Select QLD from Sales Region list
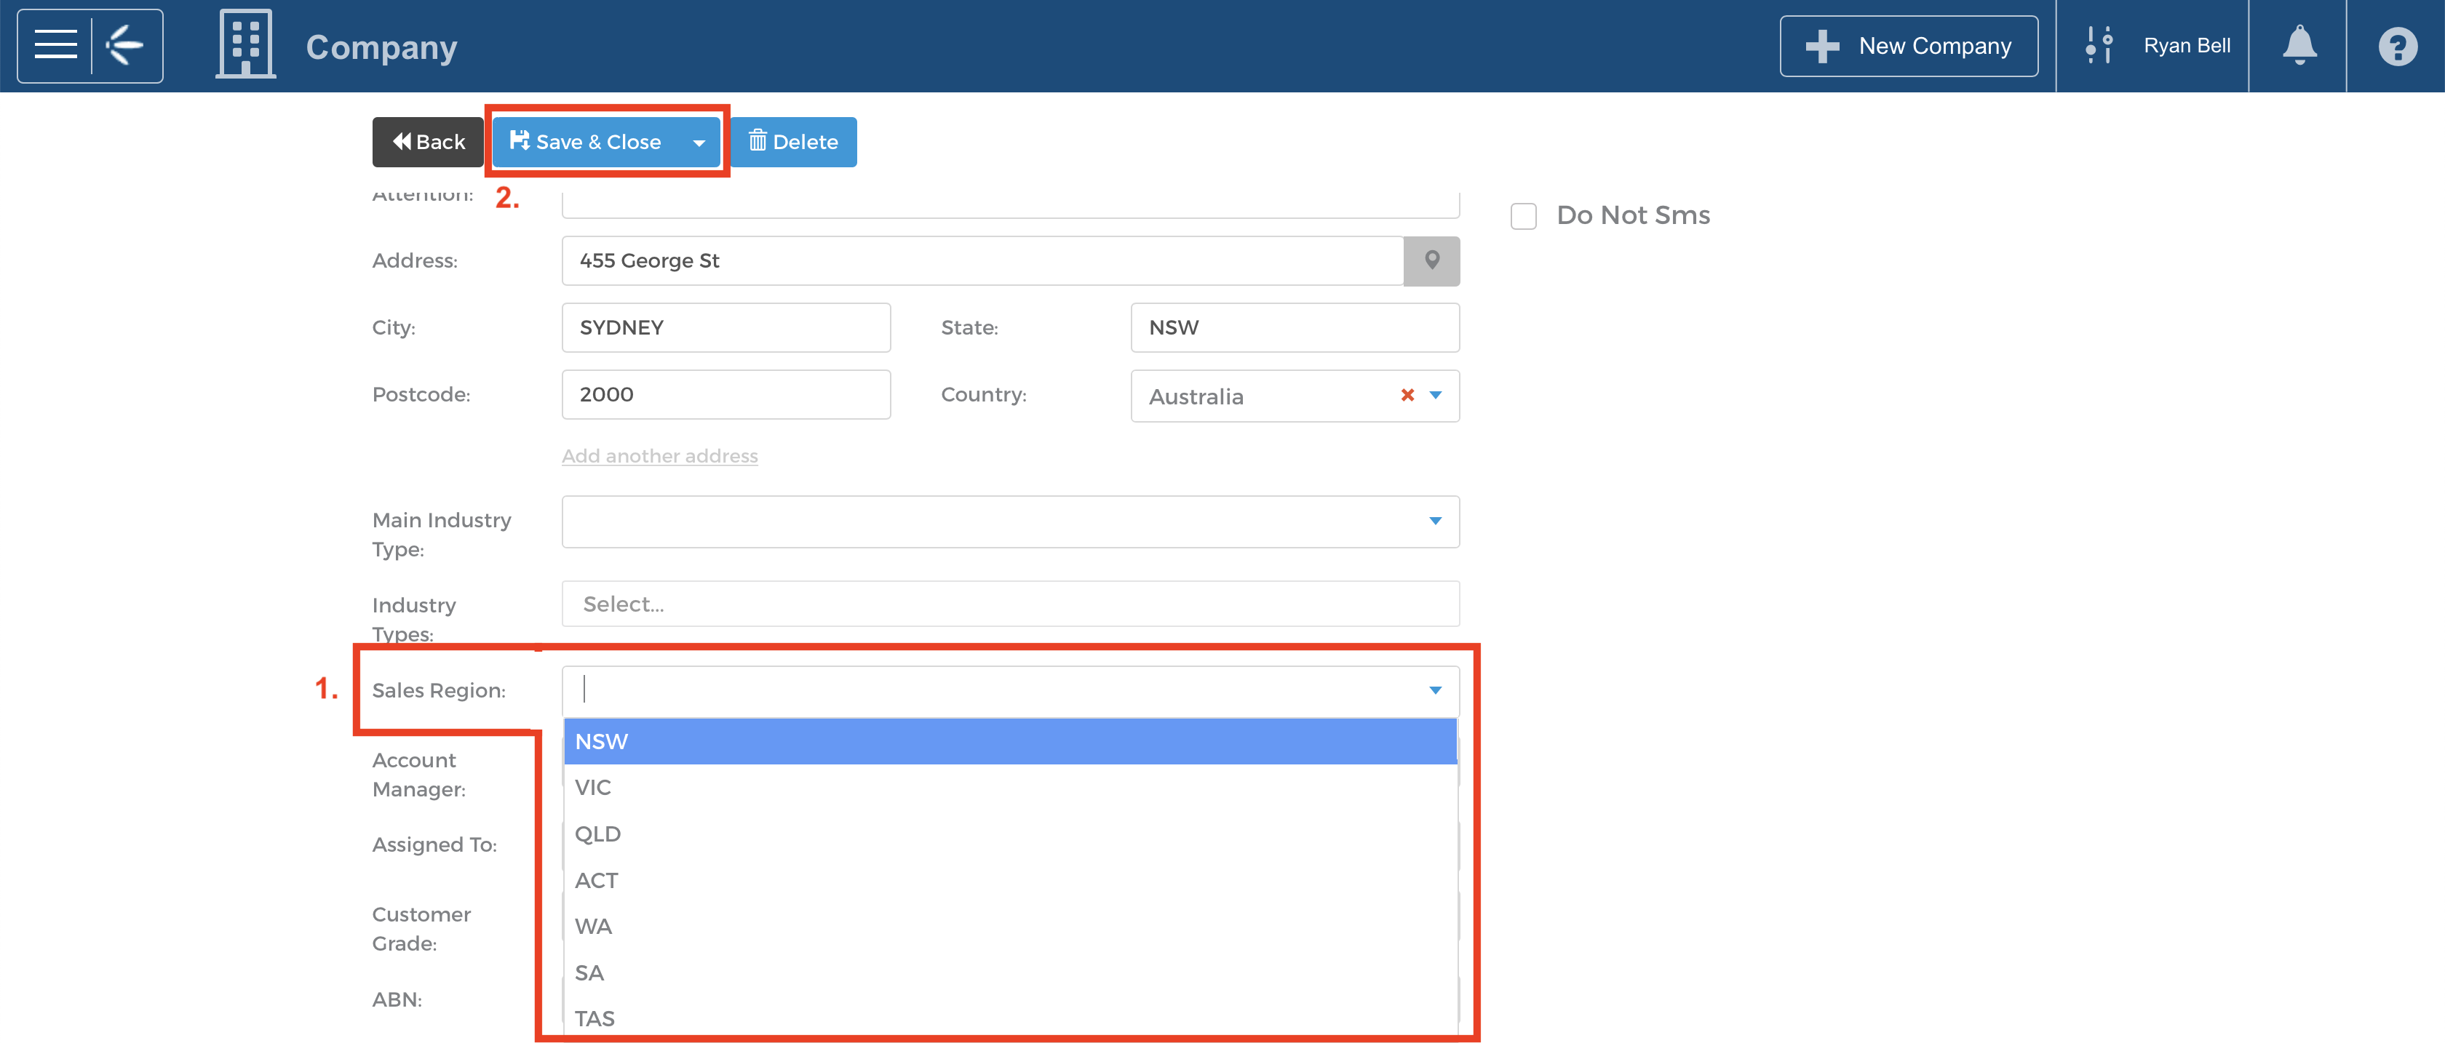Viewport: 2445px width, 1043px height. pos(1010,834)
